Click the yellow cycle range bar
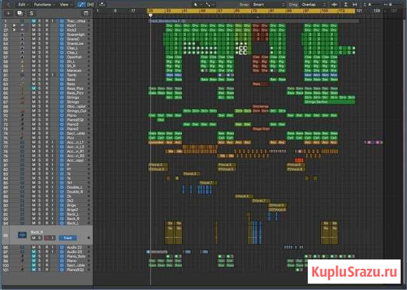Screen dimensions: 407x290 click(x=251, y=11)
